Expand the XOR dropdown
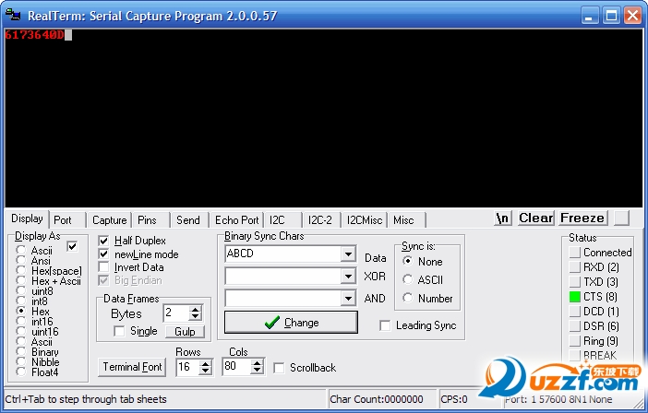 348,276
